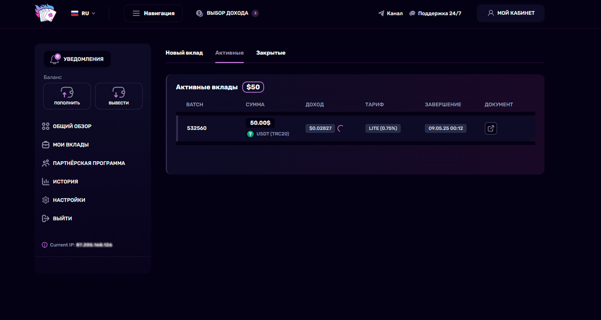Viewport: 601px width, 320px height.
Task: Click the USDT Tether coin icon
Action: coord(251,134)
